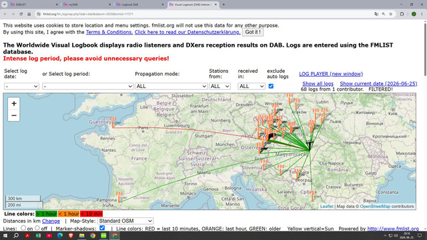Click Change link for distance units
The width and height of the screenshot is (427, 240).
click(x=51, y=221)
